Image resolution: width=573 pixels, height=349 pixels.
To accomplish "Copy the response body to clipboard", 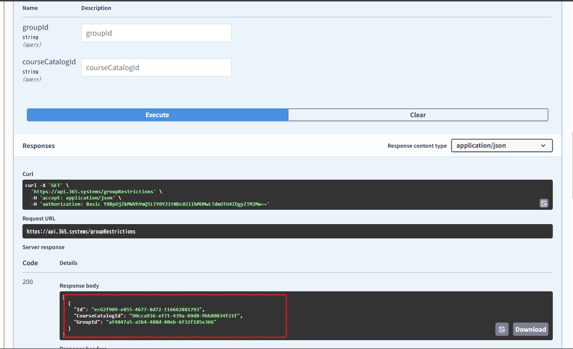I will pyautogui.click(x=502, y=329).
